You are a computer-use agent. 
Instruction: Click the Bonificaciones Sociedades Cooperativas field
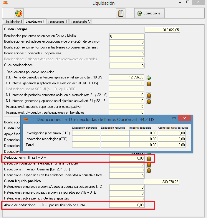pos(127,54)
